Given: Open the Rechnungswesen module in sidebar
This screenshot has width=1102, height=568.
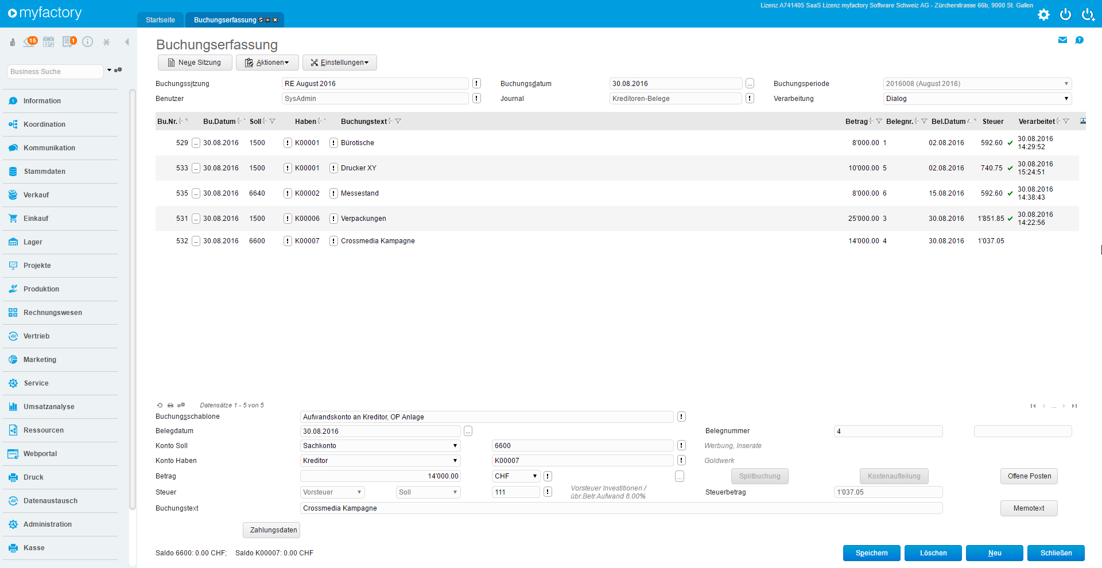Looking at the screenshot, I should [x=53, y=313].
